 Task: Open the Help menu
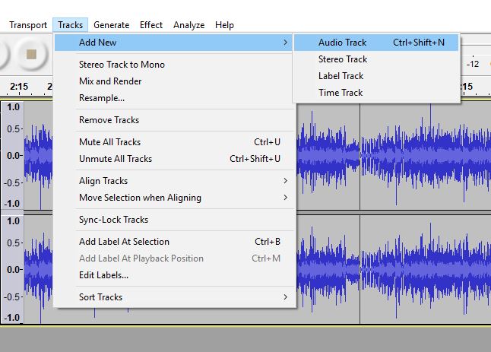coord(224,25)
